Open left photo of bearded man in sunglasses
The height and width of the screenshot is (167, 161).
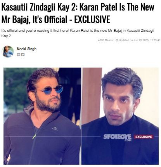pos(42,116)
